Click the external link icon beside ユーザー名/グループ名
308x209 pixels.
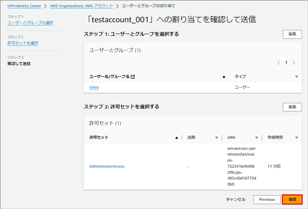point(133,76)
